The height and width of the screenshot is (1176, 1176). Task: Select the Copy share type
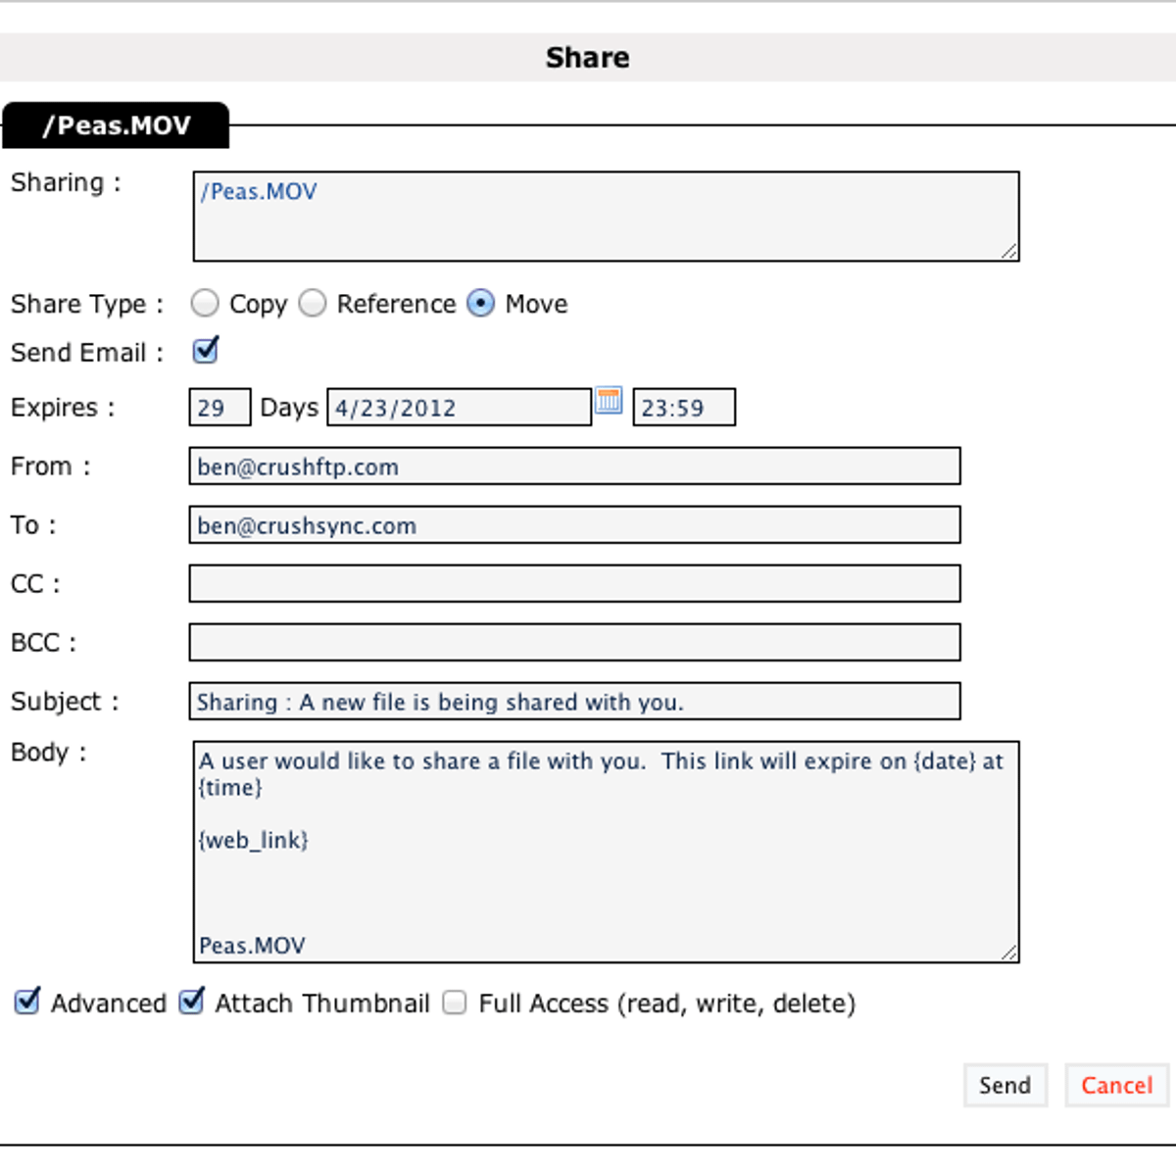(x=205, y=304)
